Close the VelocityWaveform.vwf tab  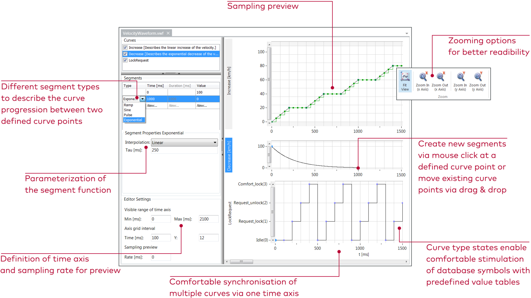tap(168, 33)
